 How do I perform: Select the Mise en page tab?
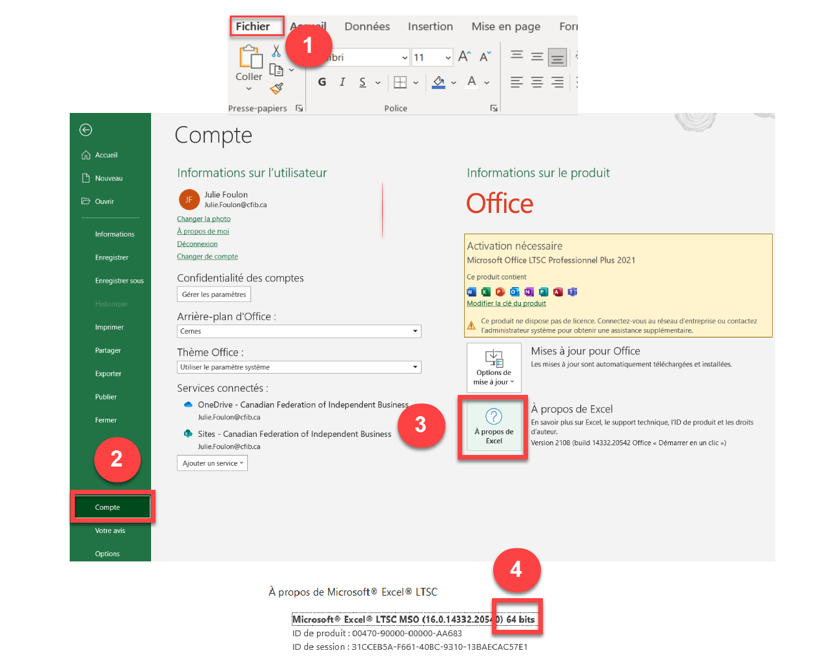click(505, 26)
